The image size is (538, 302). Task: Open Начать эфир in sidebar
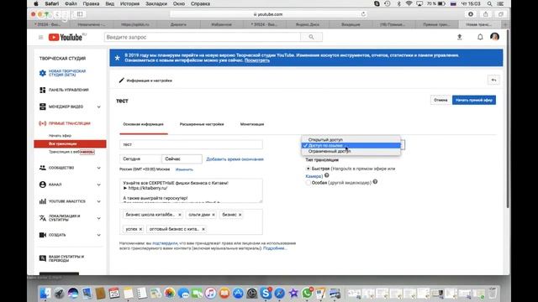(60, 136)
